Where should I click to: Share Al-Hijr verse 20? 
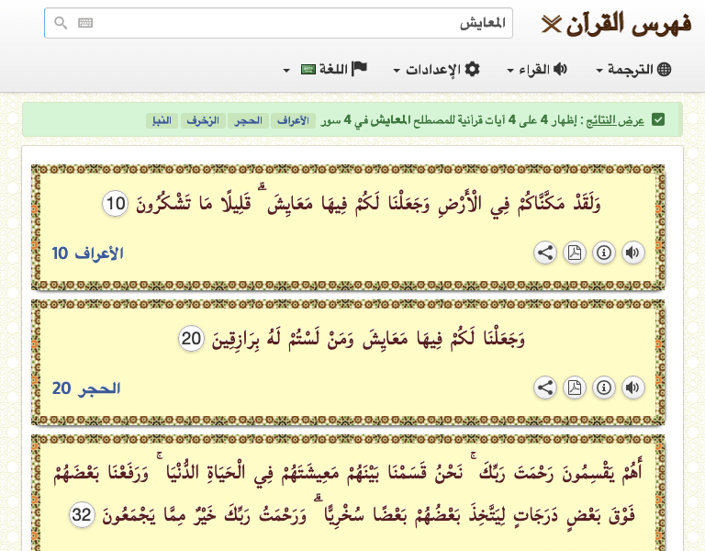[x=545, y=388]
